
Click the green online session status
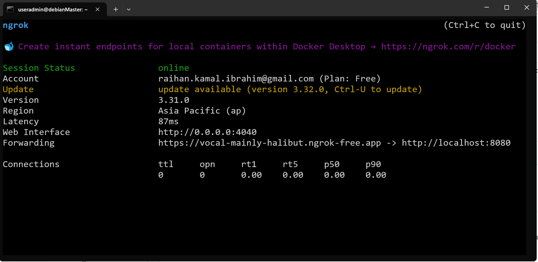(x=173, y=68)
